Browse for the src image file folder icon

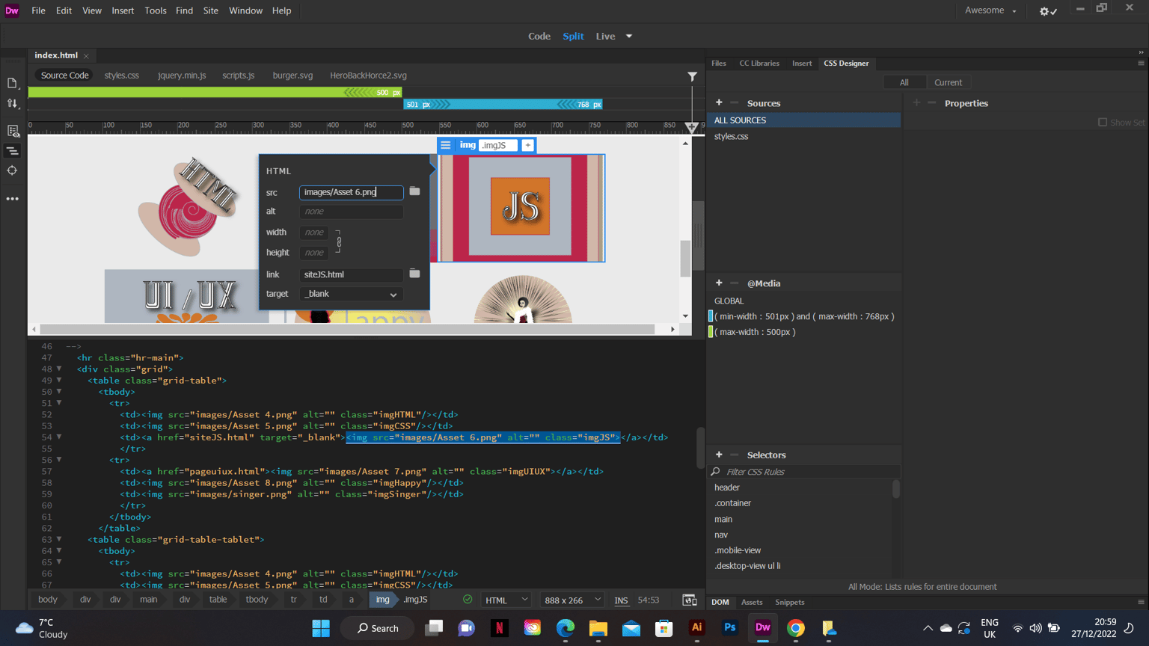[414, 191]
